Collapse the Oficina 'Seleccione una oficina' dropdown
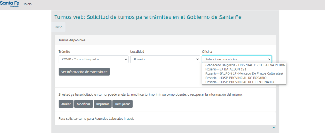Image resolution: width=325 pixels, height=133 pixels. (237, 59)
